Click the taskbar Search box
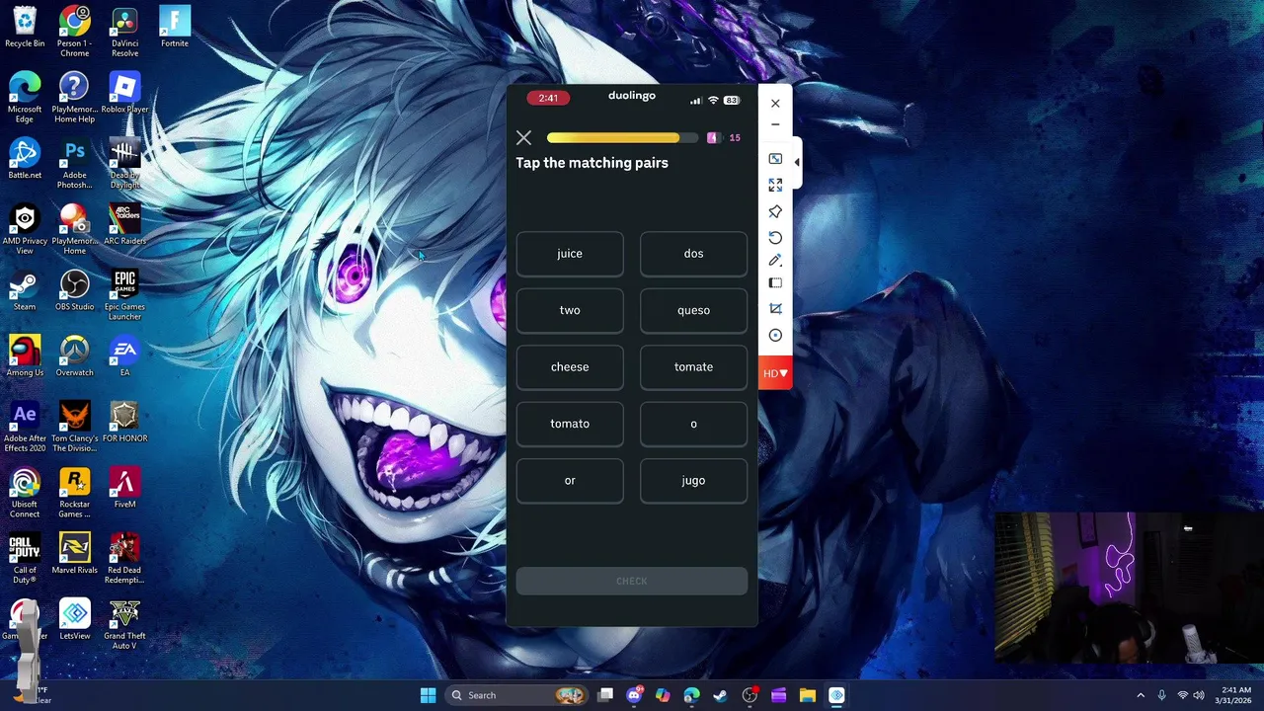Viewport: 1264px width, 711px height. tap(514, 695)
